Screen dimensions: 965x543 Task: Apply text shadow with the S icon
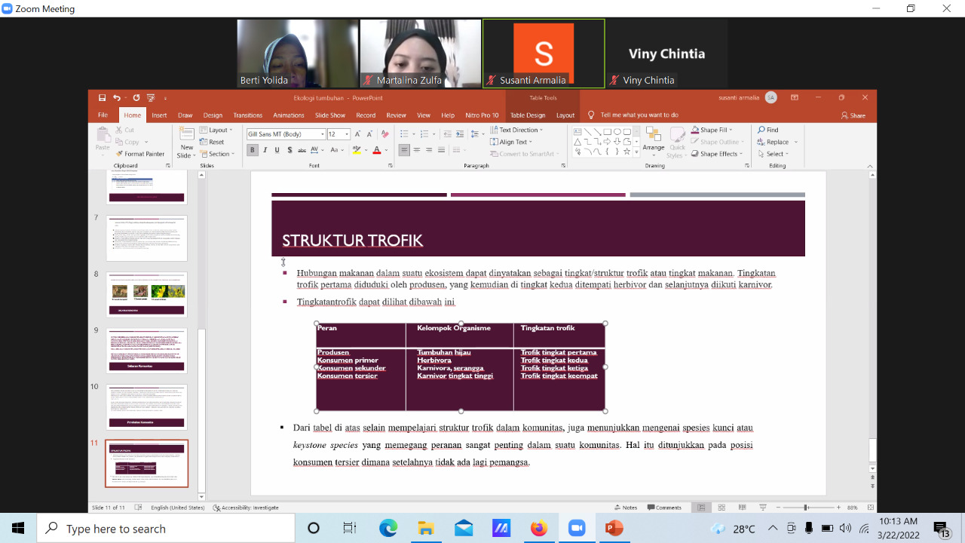(x=289, y=150)
